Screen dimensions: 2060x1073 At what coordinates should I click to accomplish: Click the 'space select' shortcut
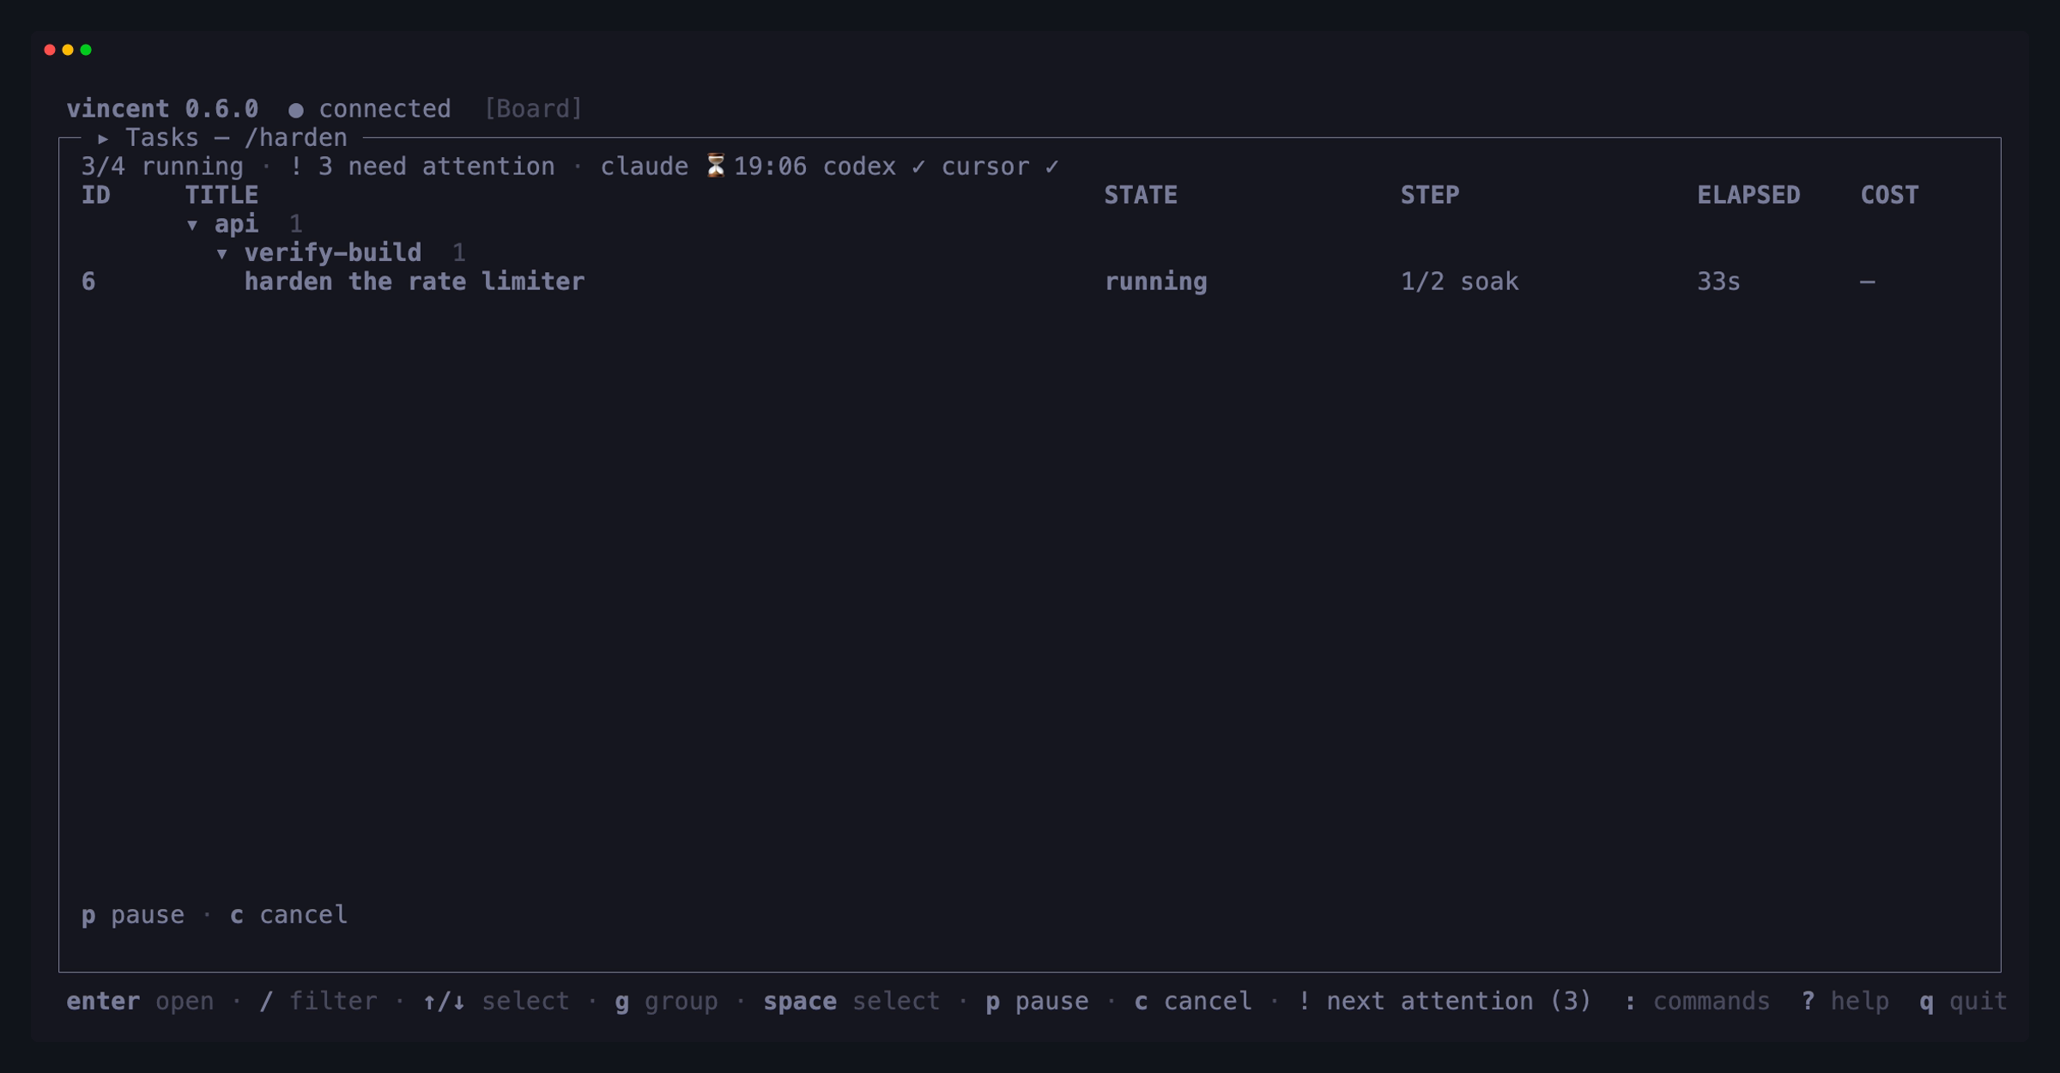[852, 1002]
